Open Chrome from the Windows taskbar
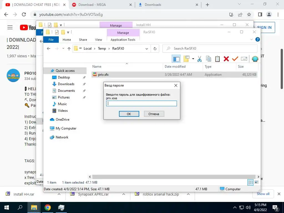The image size is (284, 213). (48, 207)
